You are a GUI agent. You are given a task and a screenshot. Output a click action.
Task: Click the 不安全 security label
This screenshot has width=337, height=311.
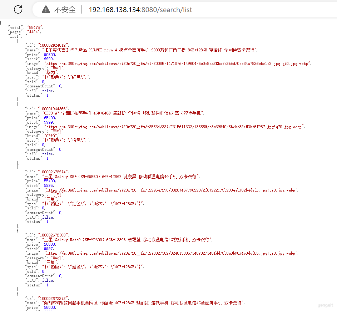point(65,10)
